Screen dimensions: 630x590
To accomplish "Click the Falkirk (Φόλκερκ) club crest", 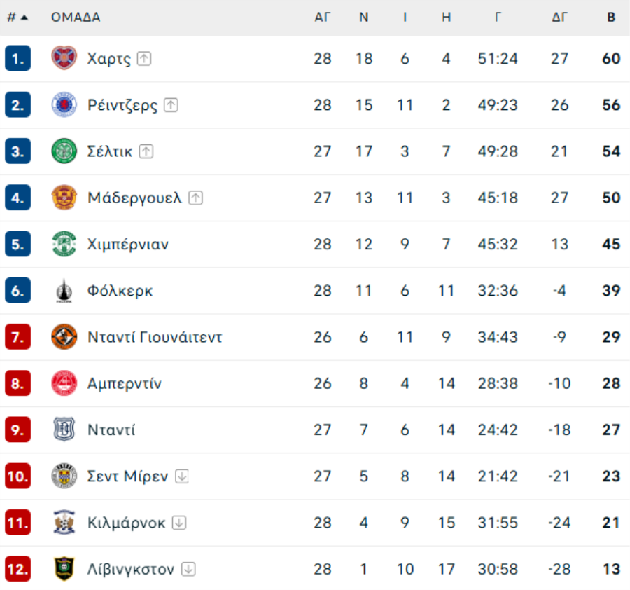I will pos(64,290).
